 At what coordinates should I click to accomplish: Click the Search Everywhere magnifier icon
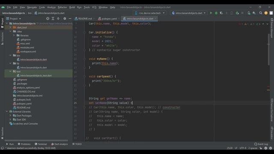(261, 13)
